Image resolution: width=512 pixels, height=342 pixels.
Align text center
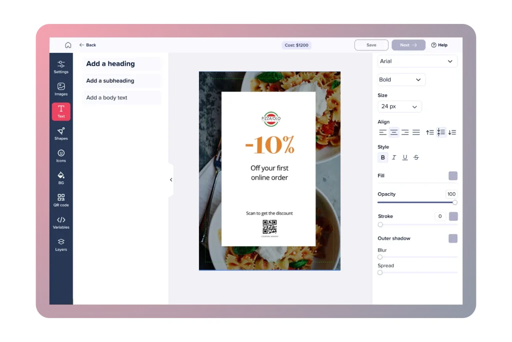pos(394,132)
